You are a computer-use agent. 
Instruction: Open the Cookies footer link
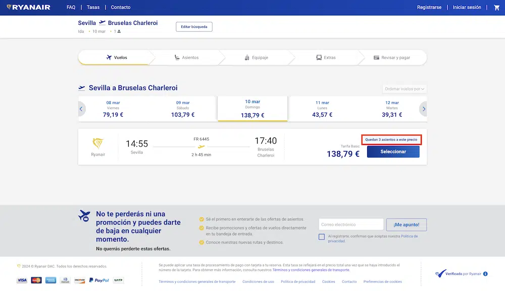[x=329, y=282]
